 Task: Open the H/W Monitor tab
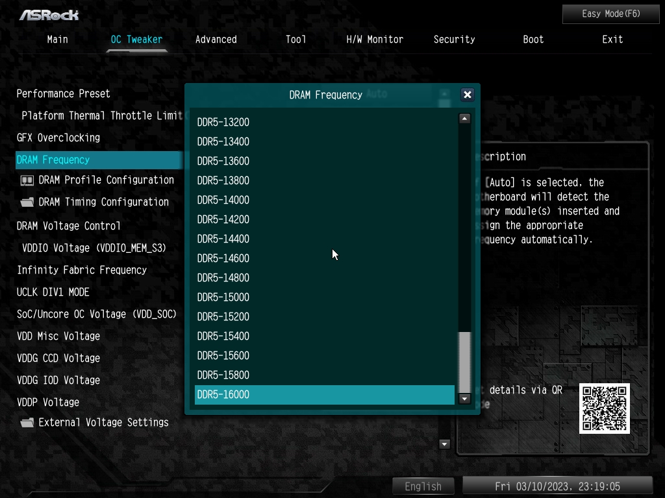pos(375,40)
